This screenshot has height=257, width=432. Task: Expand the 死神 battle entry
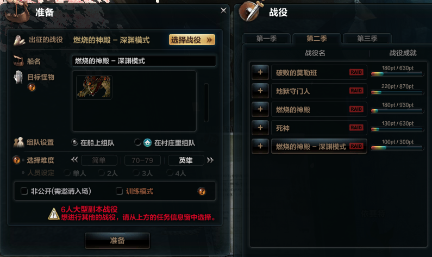coord(260,128)
